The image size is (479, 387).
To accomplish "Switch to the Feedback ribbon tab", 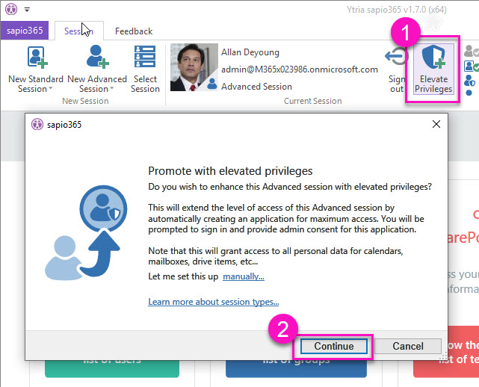I will coord(134,31).
